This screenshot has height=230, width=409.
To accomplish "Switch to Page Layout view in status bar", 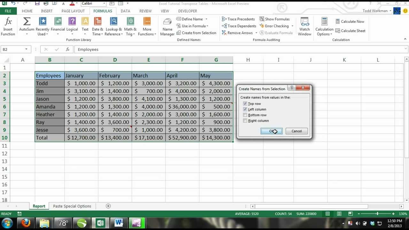I will point(339,214).
